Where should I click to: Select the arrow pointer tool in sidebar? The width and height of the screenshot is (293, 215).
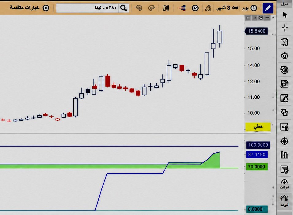tap(285, 15)
